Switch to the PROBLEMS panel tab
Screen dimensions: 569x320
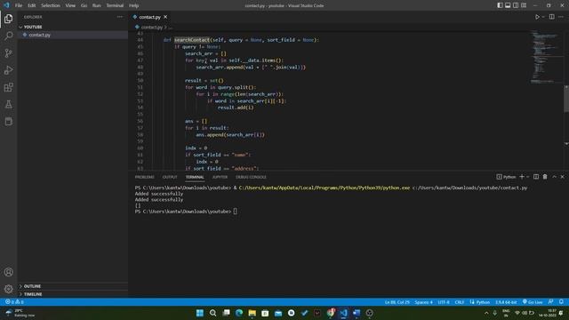(x=144, y=177)
